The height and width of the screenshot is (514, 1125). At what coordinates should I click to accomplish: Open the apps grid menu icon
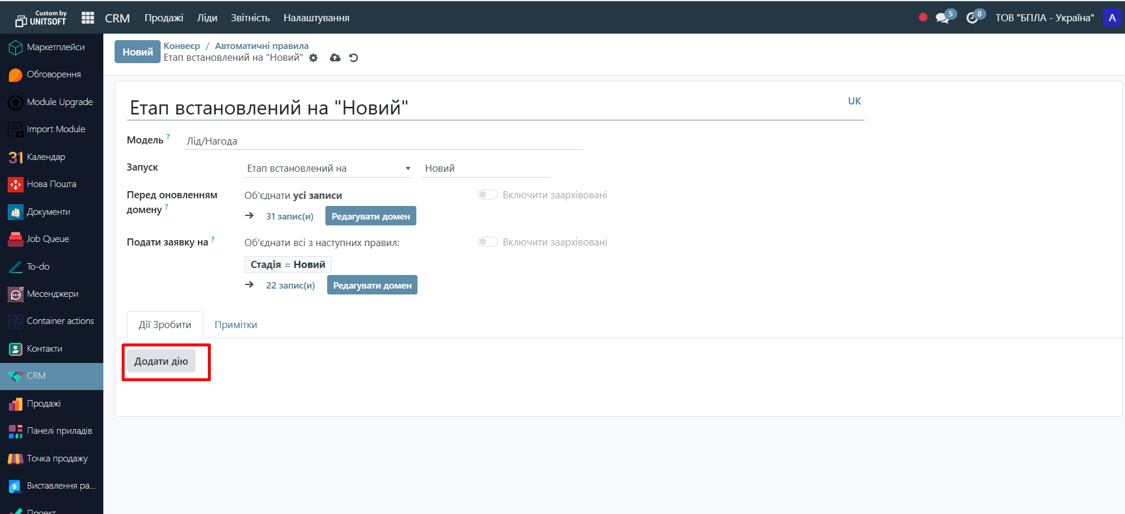(88, 18)
